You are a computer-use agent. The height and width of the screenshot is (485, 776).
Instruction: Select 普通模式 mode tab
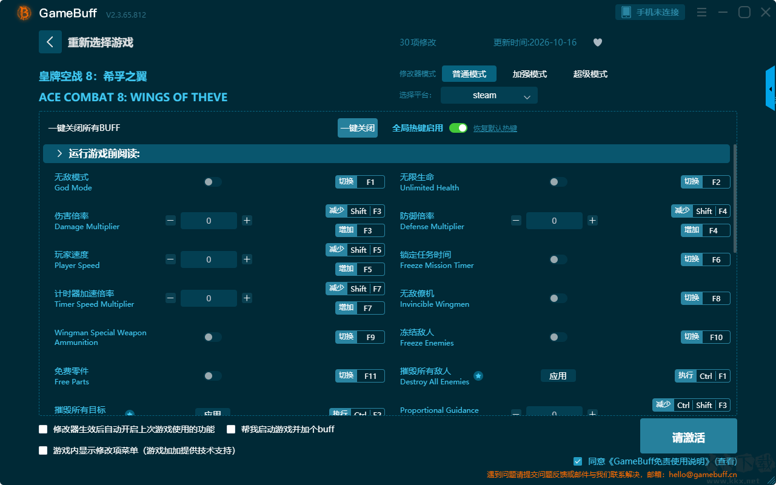469,74
